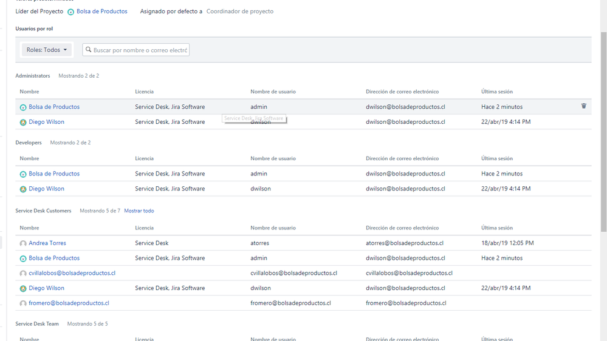Click Usuarios por rol section heading

click(x=34, y=29)
